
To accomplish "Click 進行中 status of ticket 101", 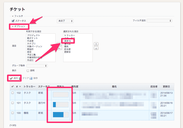I will click(x=42, y=103).
